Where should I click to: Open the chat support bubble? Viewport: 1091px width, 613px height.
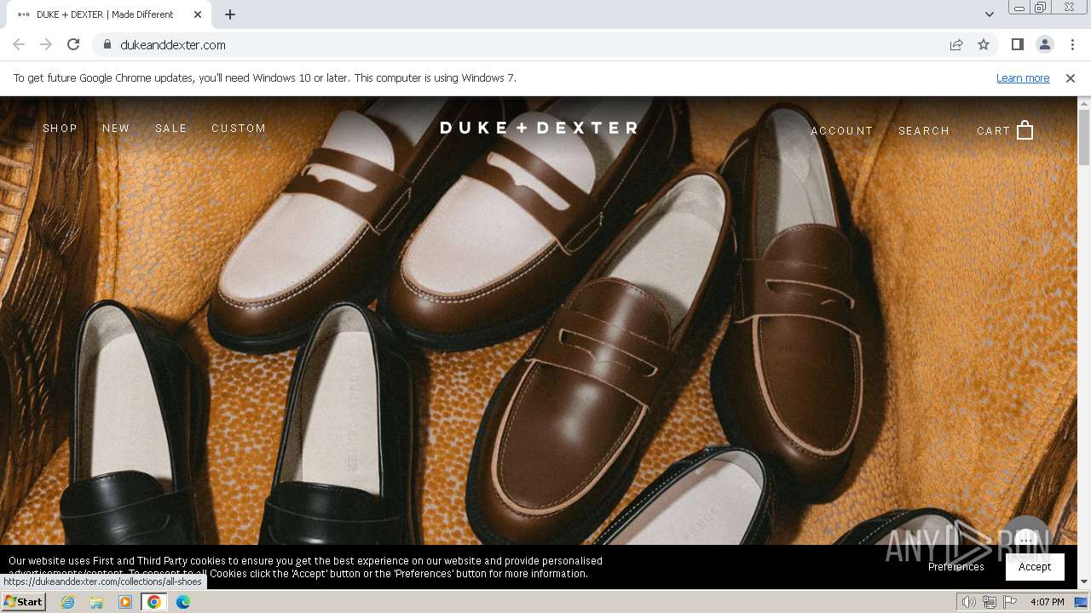(1026, 538)
